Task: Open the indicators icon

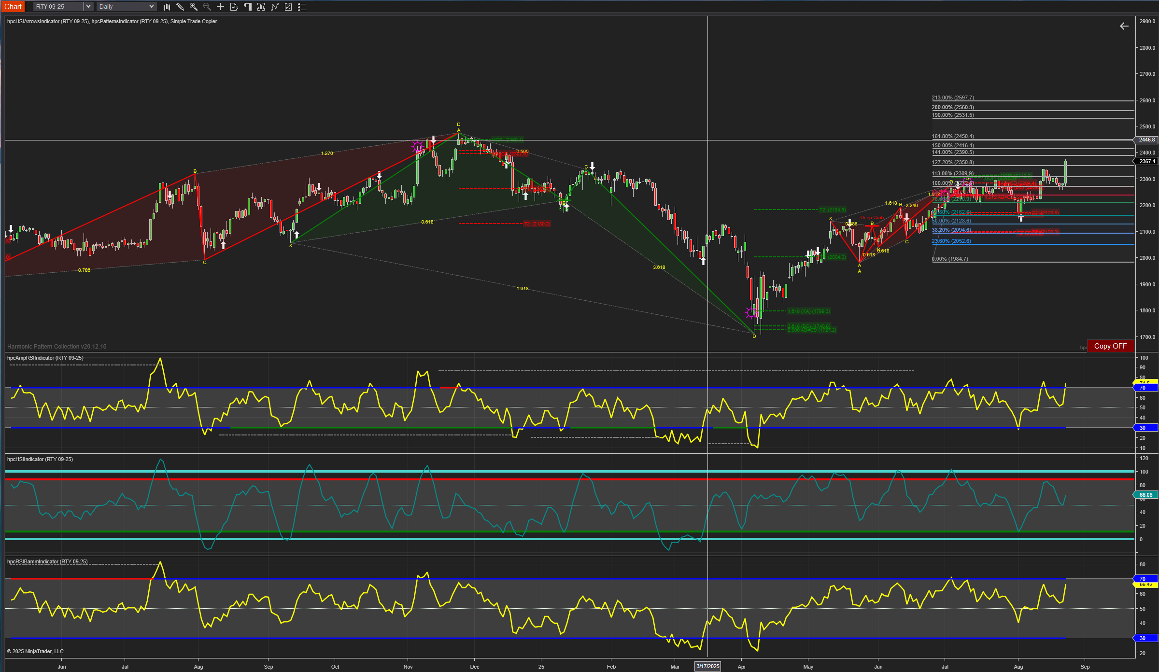Action: pos(275,7)
